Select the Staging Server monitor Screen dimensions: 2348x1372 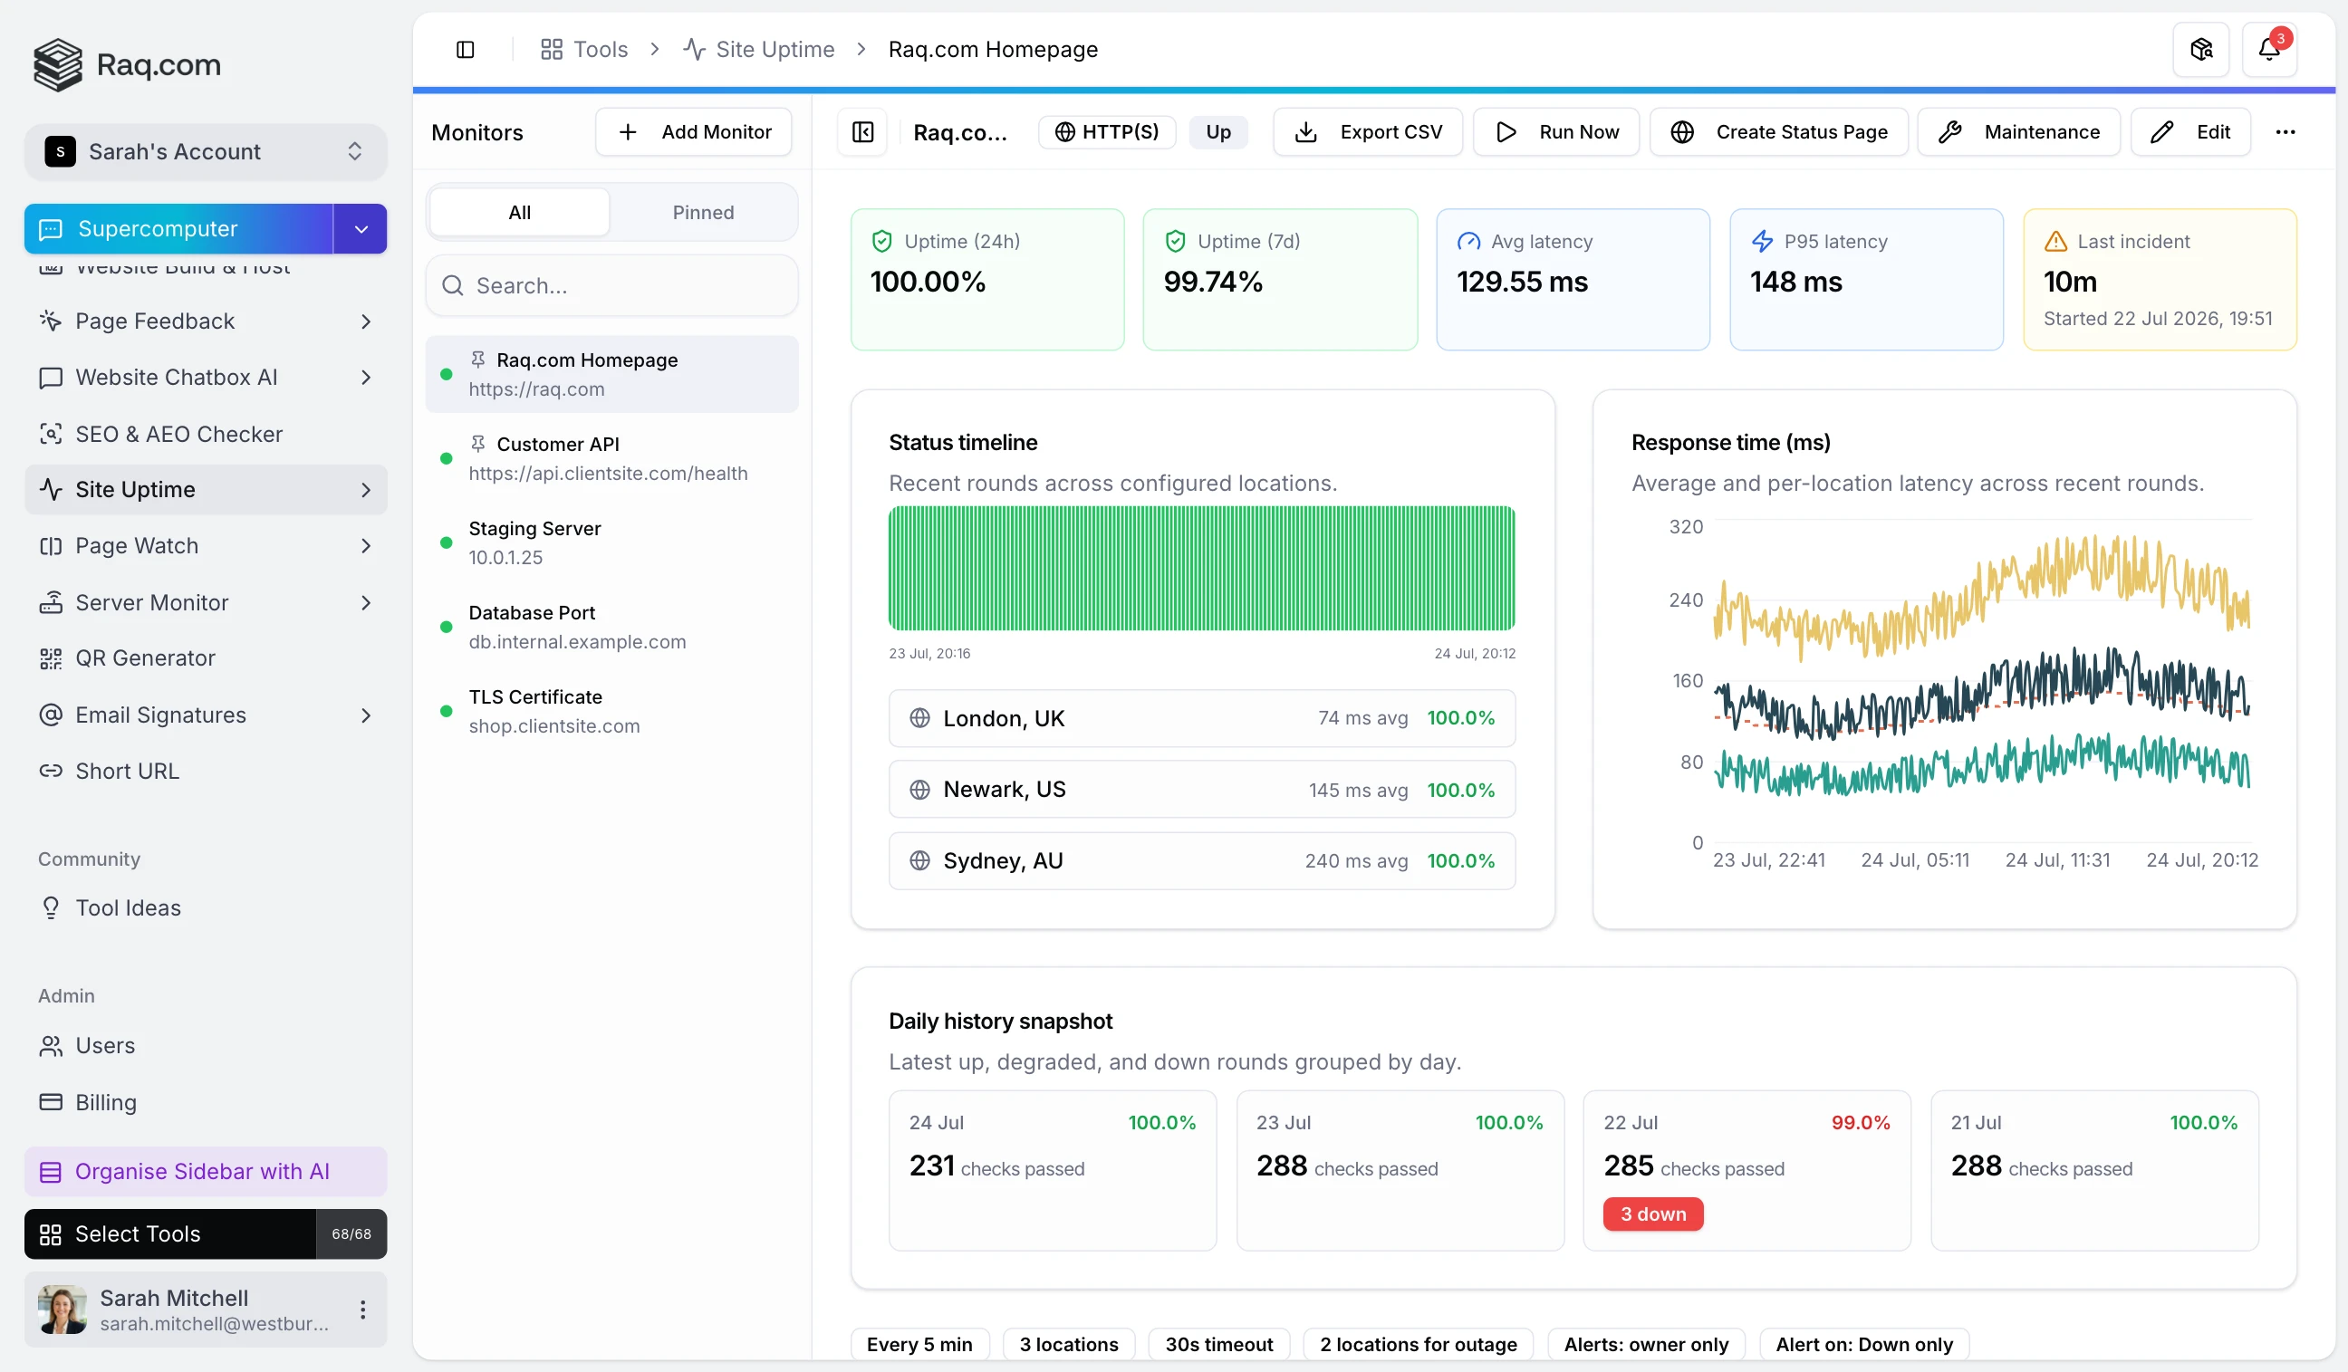612,543
